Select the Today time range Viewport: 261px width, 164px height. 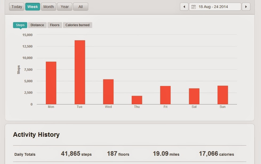(x=17, y=7)
